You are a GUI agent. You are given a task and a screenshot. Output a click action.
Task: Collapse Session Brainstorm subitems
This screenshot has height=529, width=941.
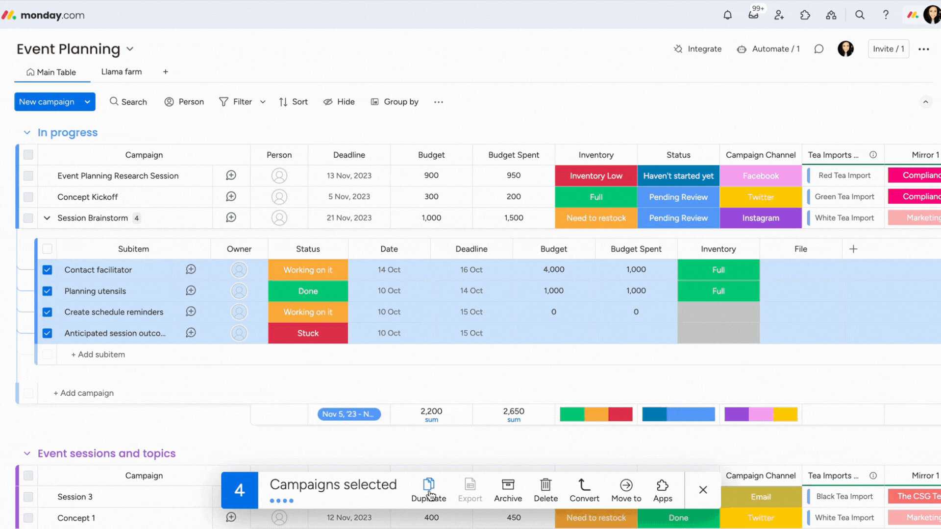click(47, 218)
